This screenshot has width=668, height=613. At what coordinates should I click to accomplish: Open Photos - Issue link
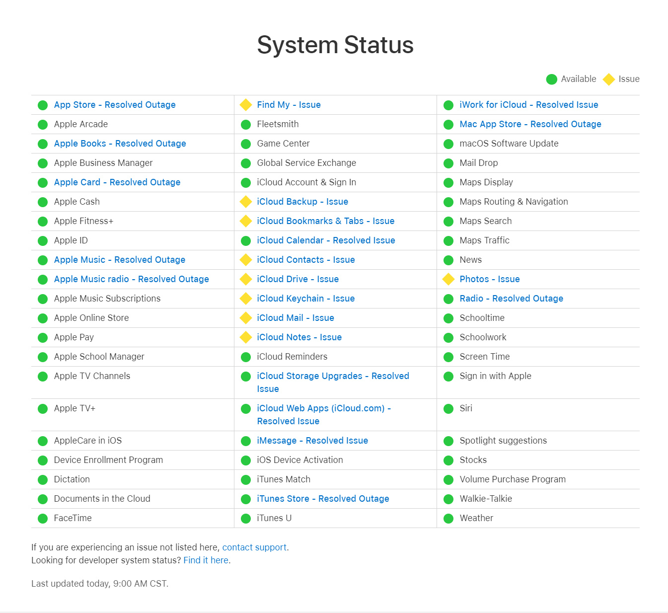(490, 279)
